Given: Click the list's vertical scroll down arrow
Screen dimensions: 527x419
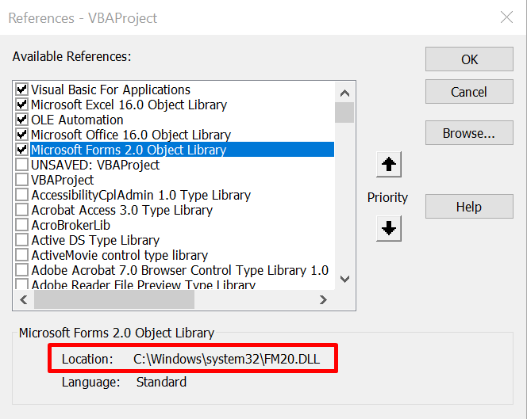Looking at the screenshot, I should [344, 279].
